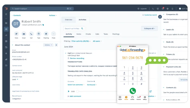Collapse the Leads (0) section

pyautogui.click(x=164, y=30)
